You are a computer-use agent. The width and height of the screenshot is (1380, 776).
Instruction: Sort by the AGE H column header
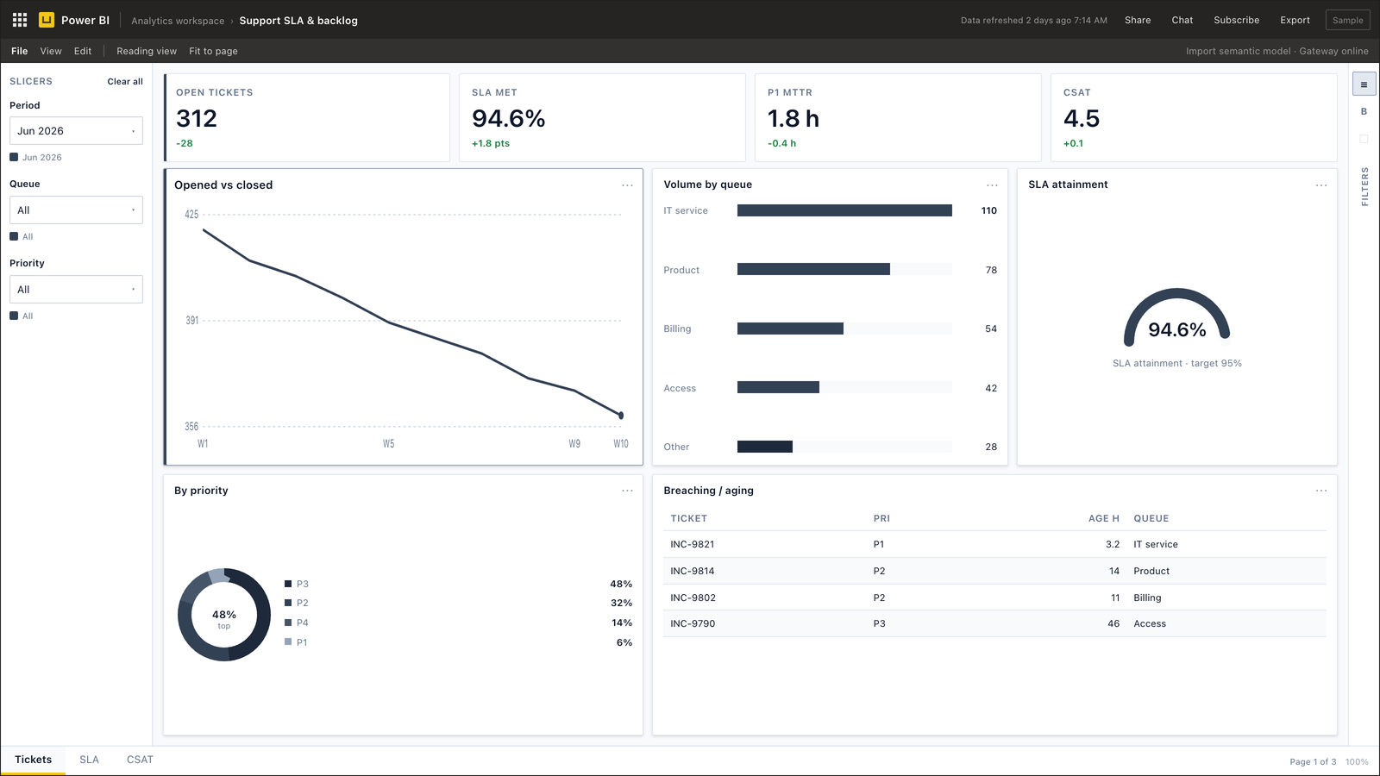(1103, 518)
